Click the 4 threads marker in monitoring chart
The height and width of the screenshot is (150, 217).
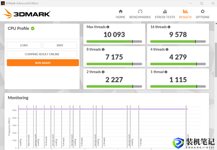click(82, 142)
